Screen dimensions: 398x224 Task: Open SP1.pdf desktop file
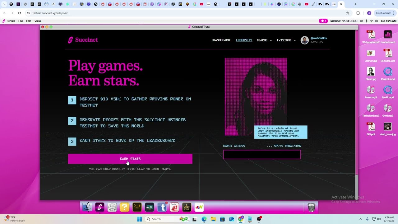tap(371, 128)
